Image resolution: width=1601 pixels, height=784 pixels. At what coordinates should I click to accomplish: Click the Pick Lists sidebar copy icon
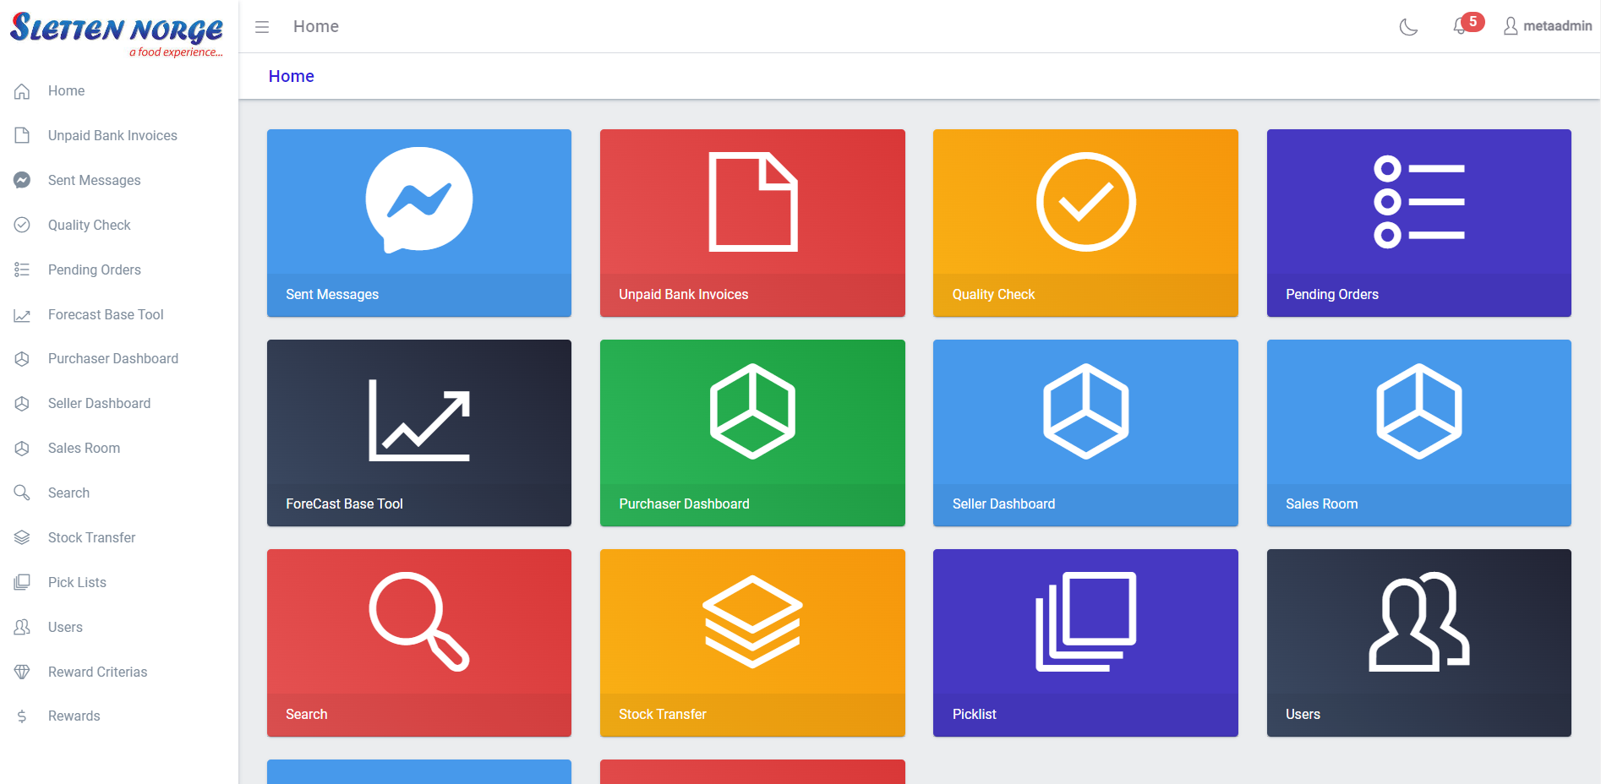point(22,582)
